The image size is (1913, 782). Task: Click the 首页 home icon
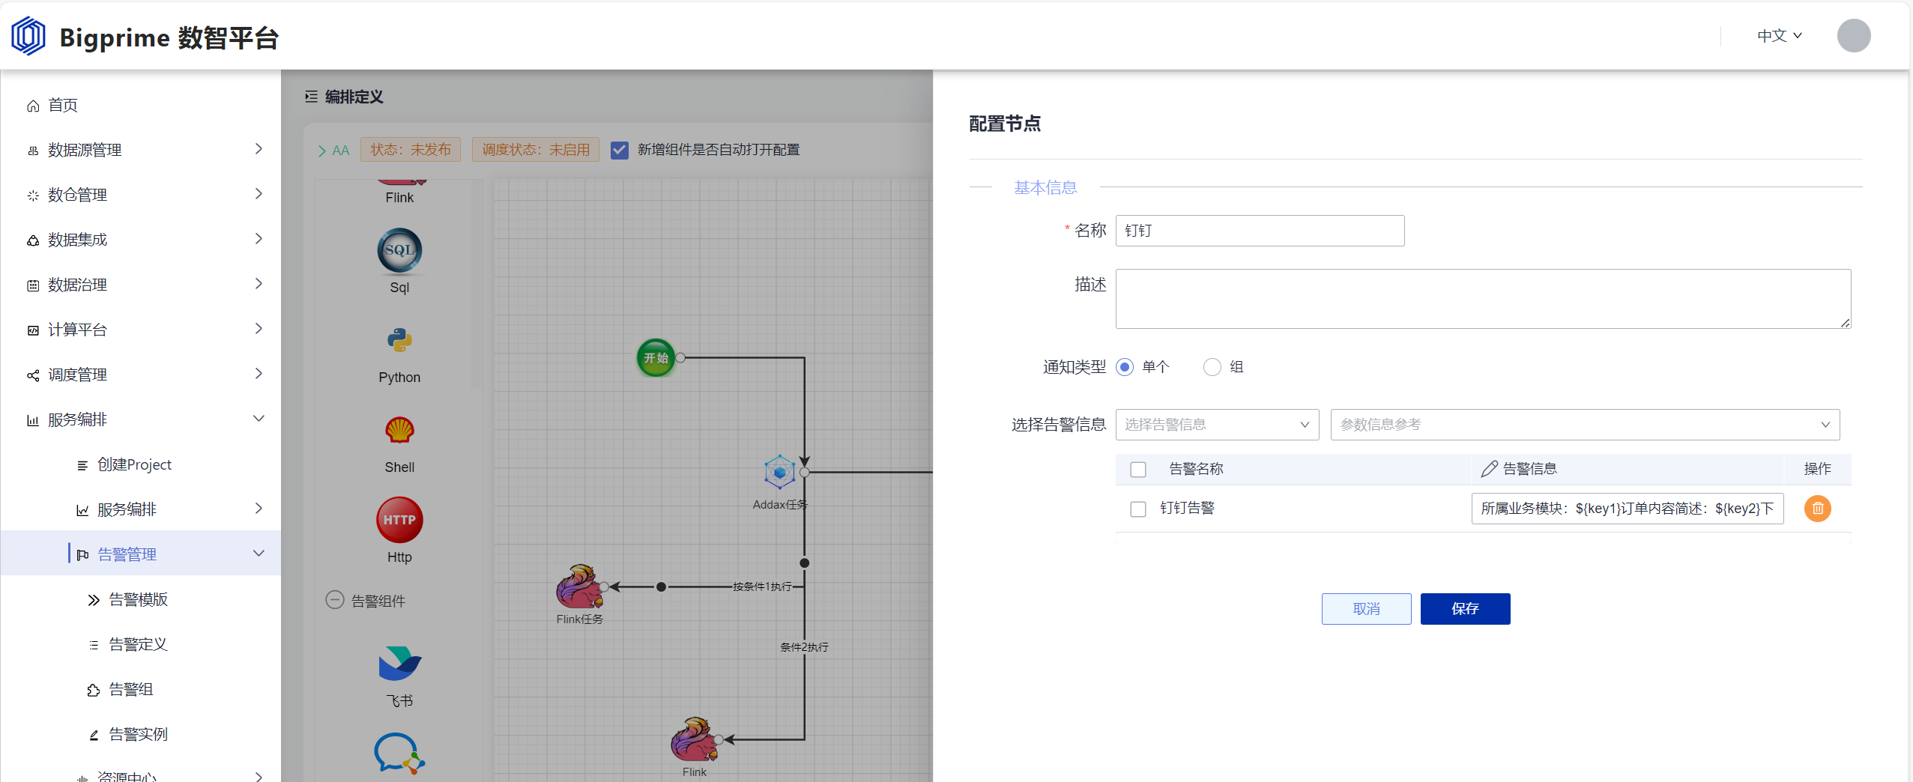point(33,106)
